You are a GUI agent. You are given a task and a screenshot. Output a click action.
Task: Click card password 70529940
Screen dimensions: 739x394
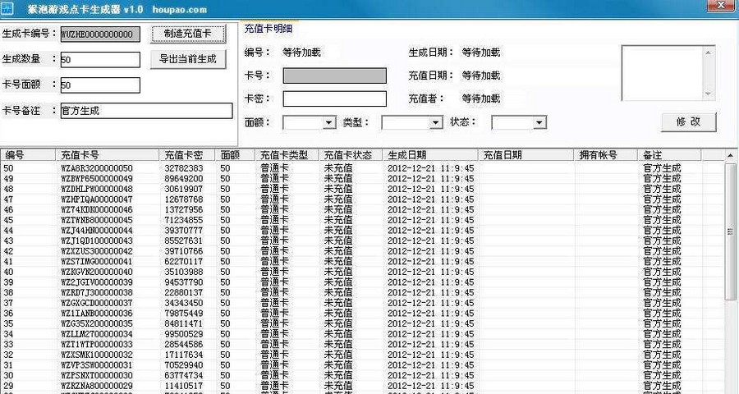pyautogui.click(x=184, y=365)
